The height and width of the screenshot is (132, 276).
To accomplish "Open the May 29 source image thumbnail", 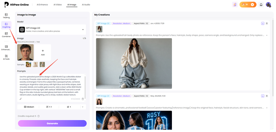I will coord(99,102).
